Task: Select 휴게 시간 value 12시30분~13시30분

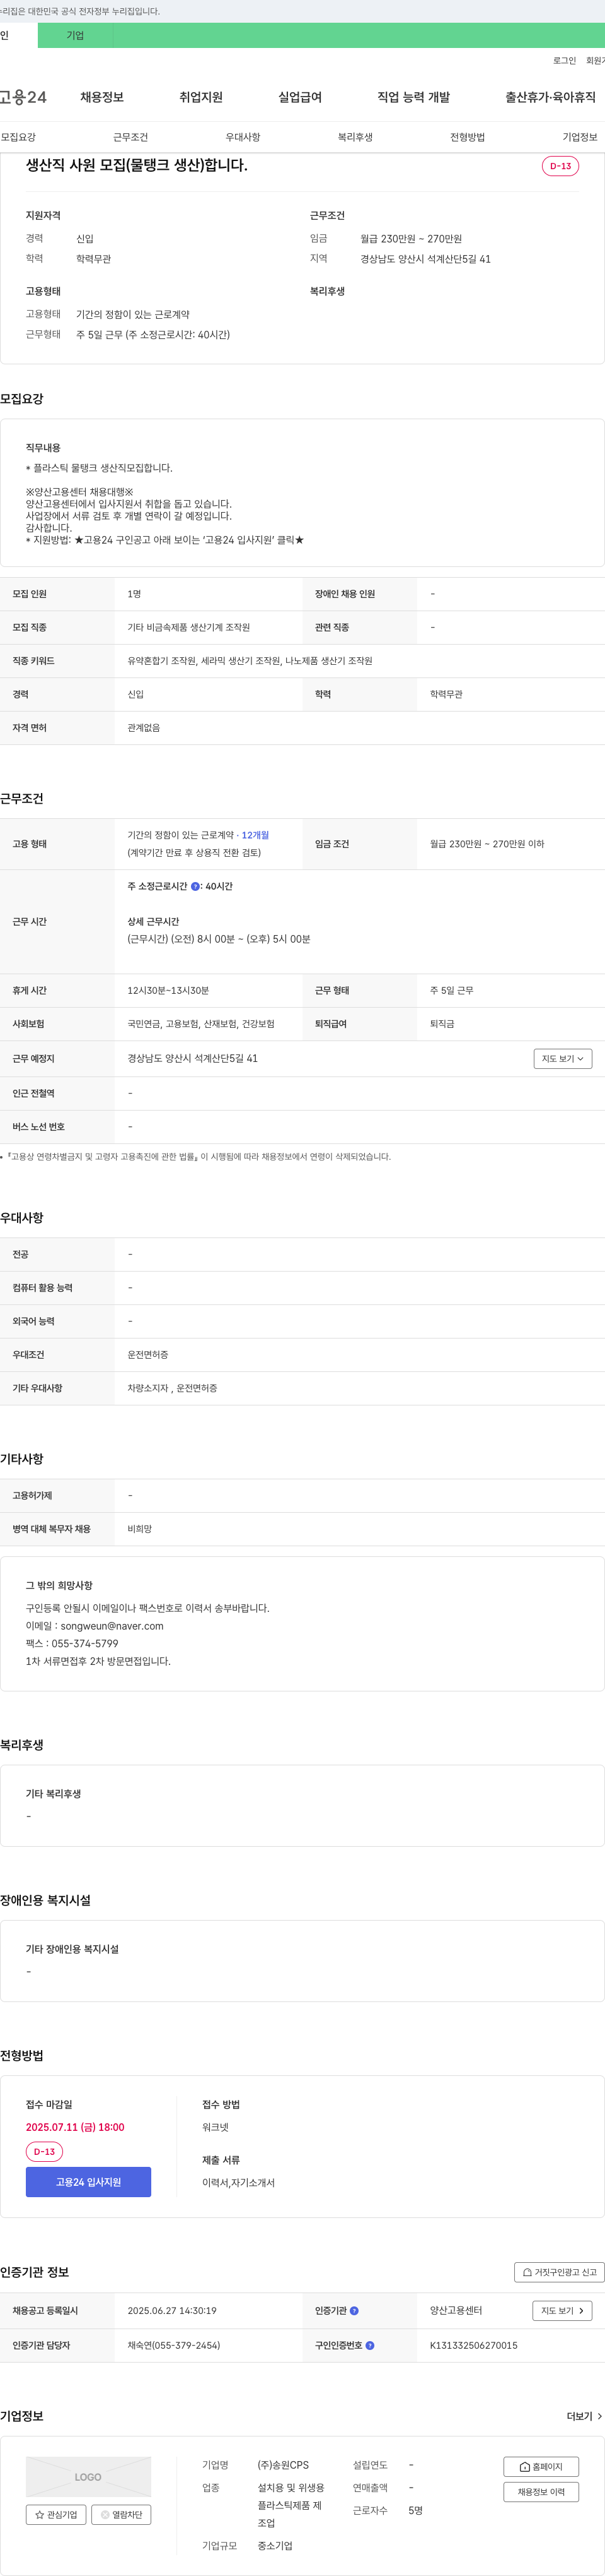Action: click(168, 990)
